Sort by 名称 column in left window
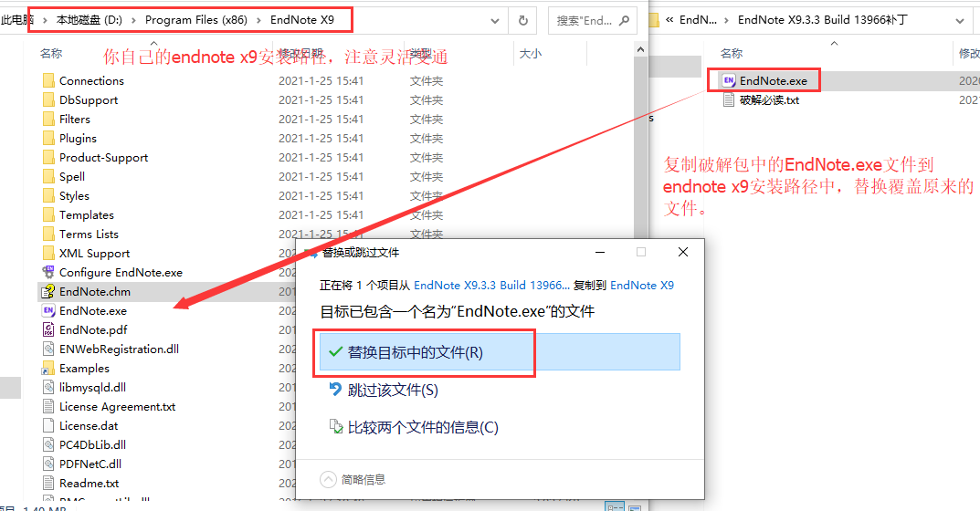The width and height of the screenshot is (980, 511). pyautogui.click(x=51, y=54)
